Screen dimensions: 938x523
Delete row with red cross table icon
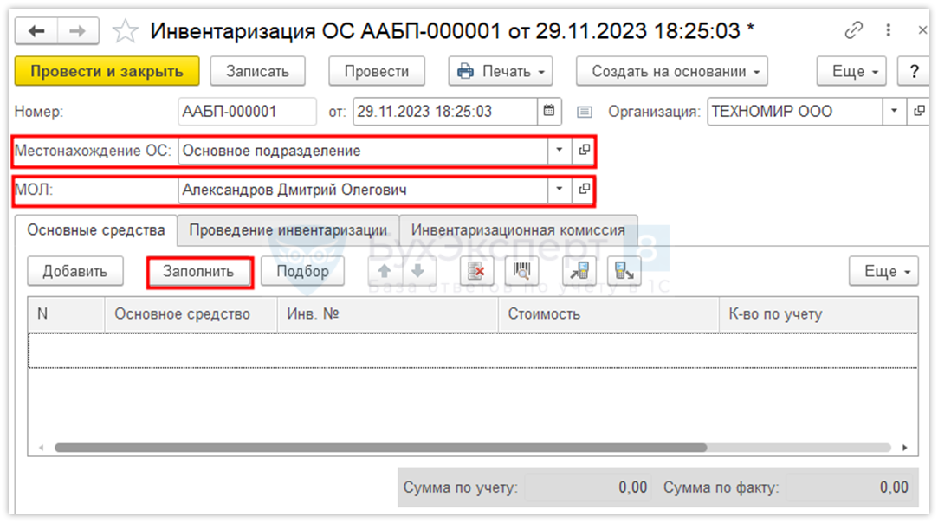[x=476, y=271]
